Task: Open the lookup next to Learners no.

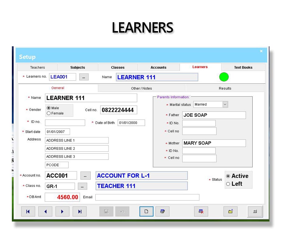Action: [x=84, y=77]
